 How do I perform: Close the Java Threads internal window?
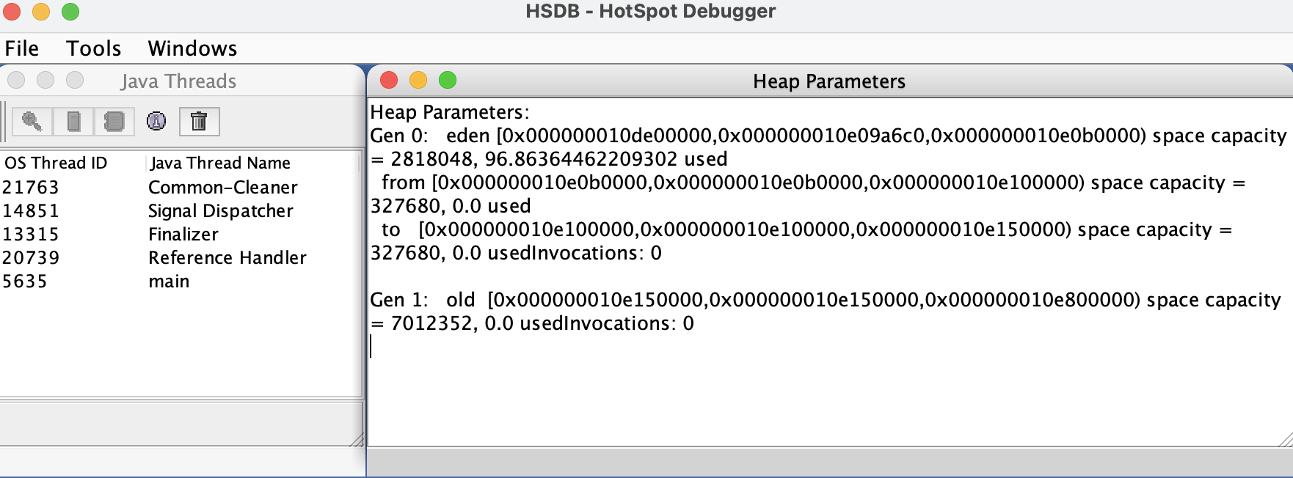click(16, 80)
